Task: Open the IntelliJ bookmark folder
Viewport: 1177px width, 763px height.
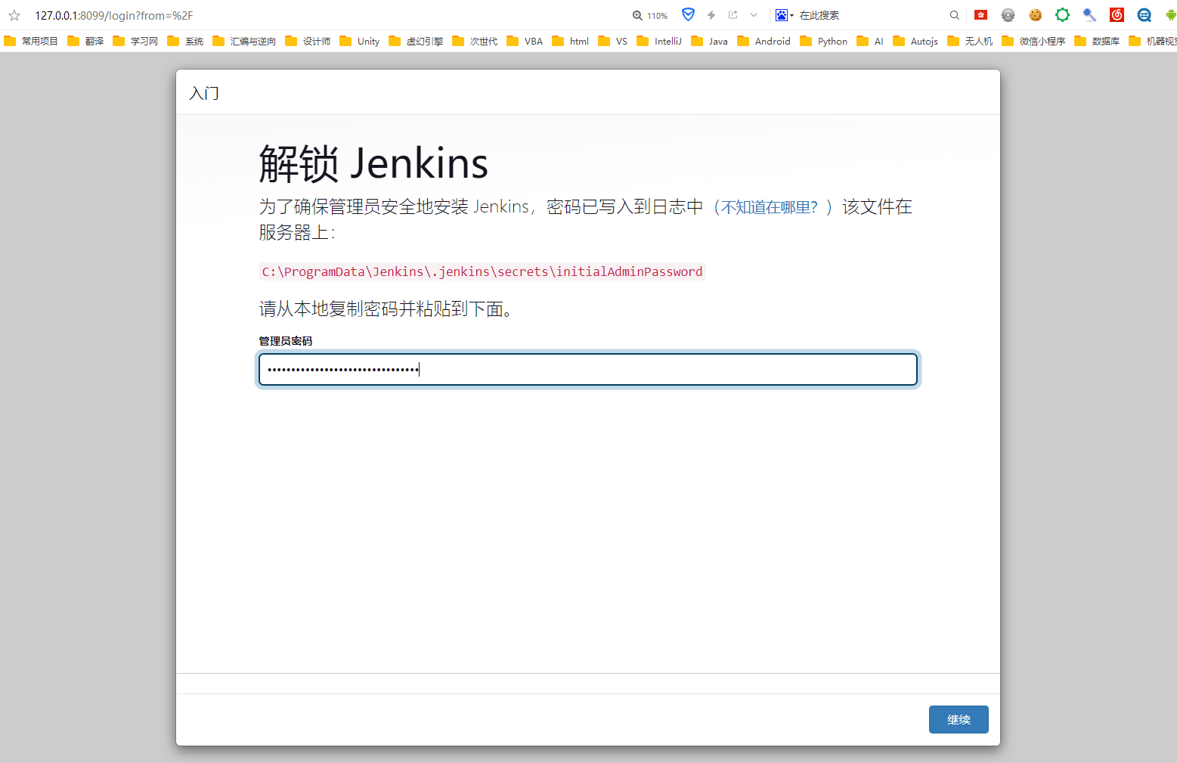Action: click(659, 41)
